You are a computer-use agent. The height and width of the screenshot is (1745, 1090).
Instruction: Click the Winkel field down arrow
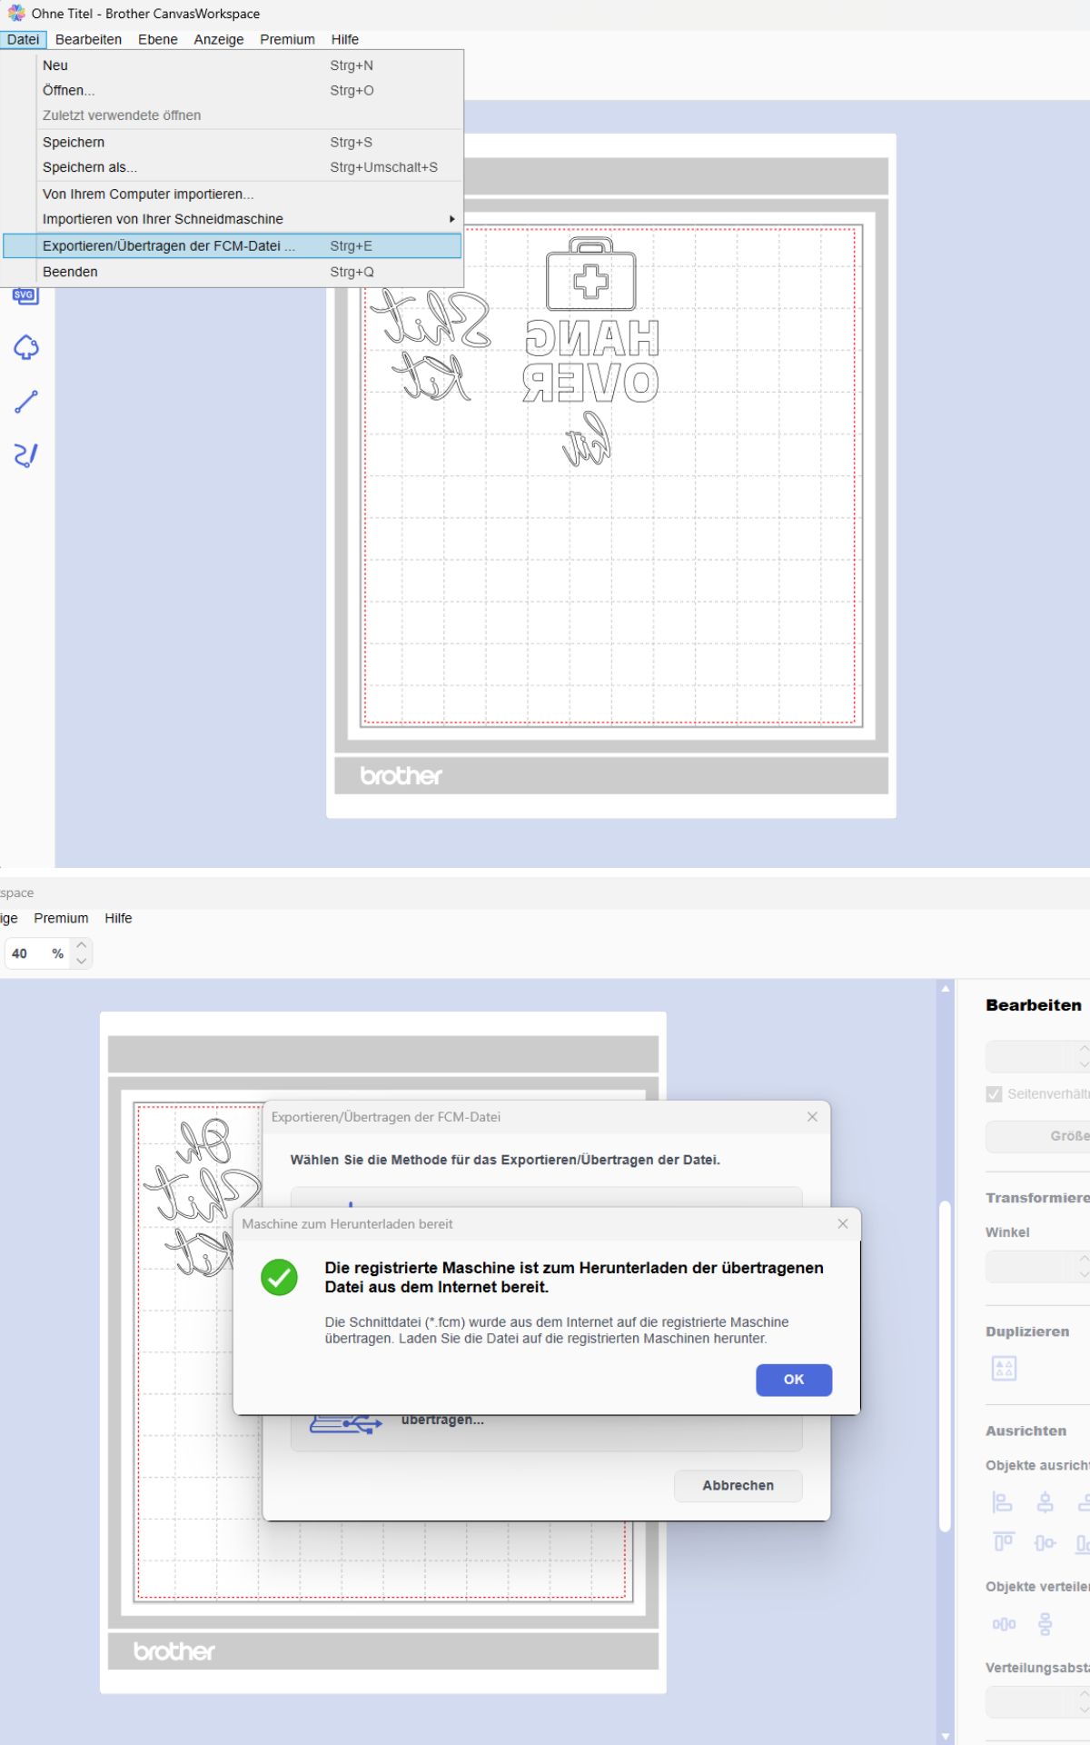click(x=1084, y=1273)
